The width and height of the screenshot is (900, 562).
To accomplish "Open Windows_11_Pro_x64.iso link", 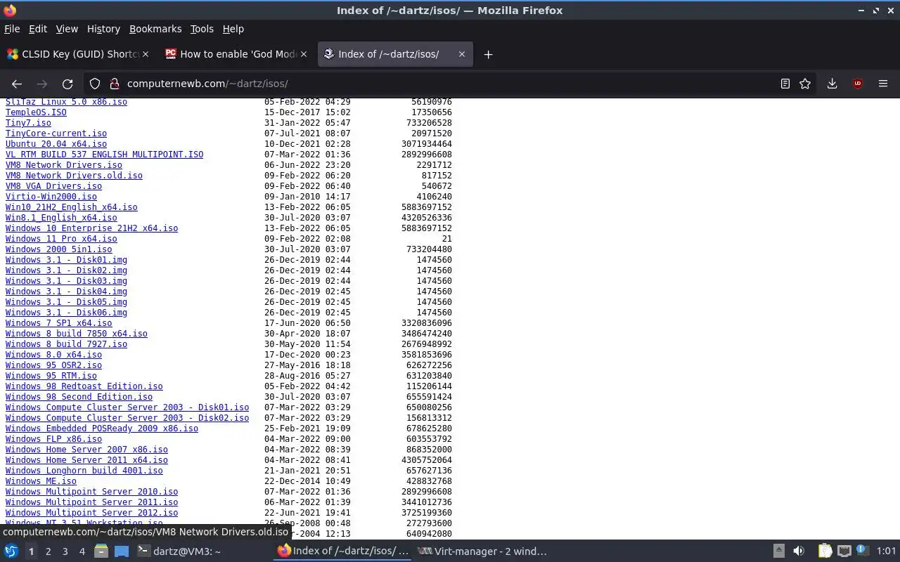I will (x=61, y=239).
